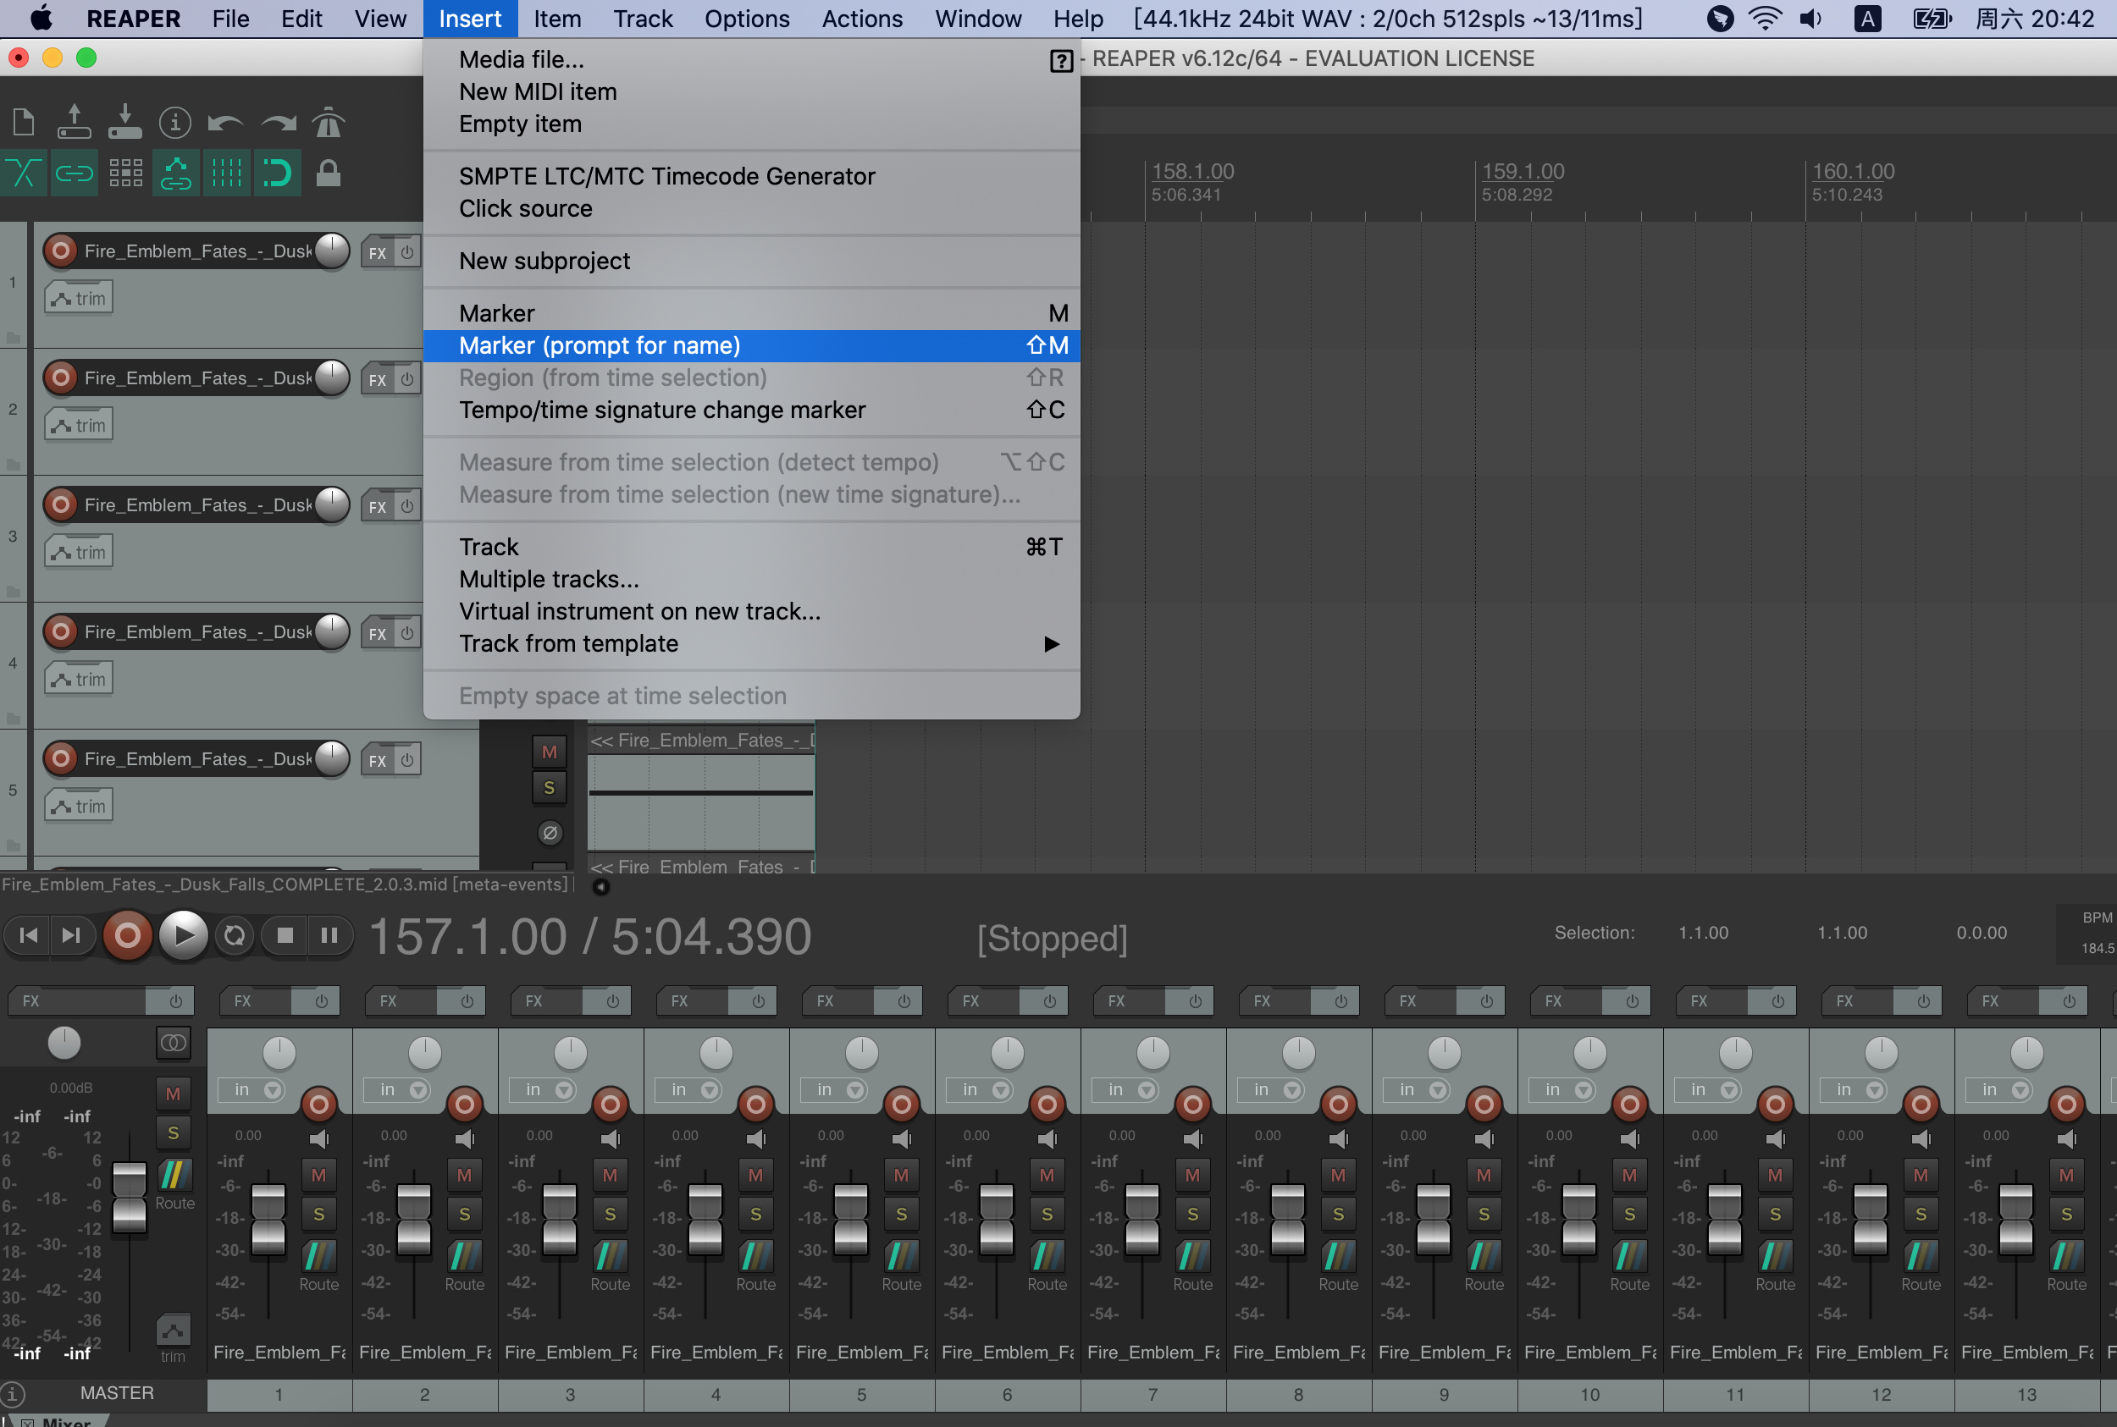Click the Undo arrow icon
The height and width of the screenshot is (1427, 2117).
point(225,122)
